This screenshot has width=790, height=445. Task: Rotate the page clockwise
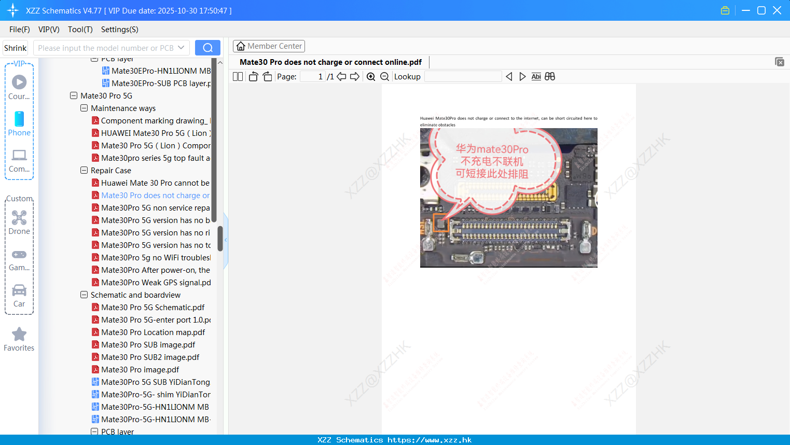coord(267,77)
